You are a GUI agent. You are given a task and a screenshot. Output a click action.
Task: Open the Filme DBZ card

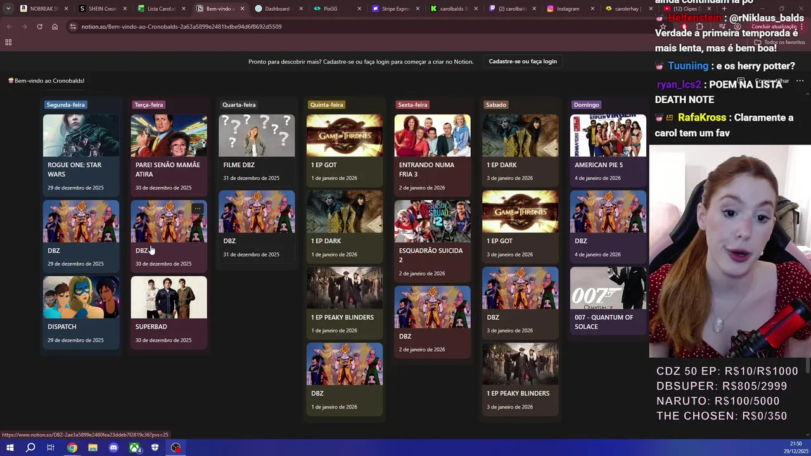coord(257,150)
